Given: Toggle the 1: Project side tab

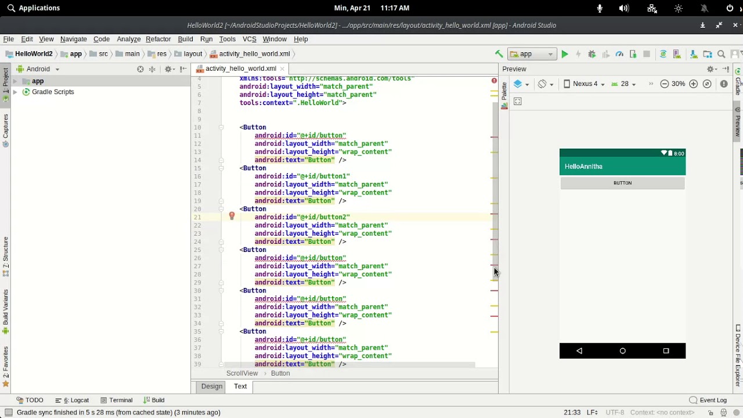Looking at the screenshot, I should pyautogui.click(x=5, y=85).
